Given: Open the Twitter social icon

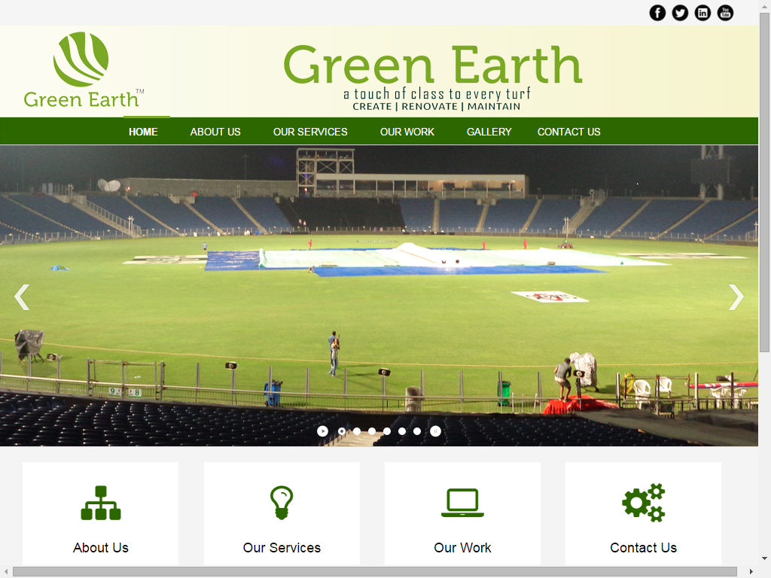Looking at the screenshot, I should 680,13.
